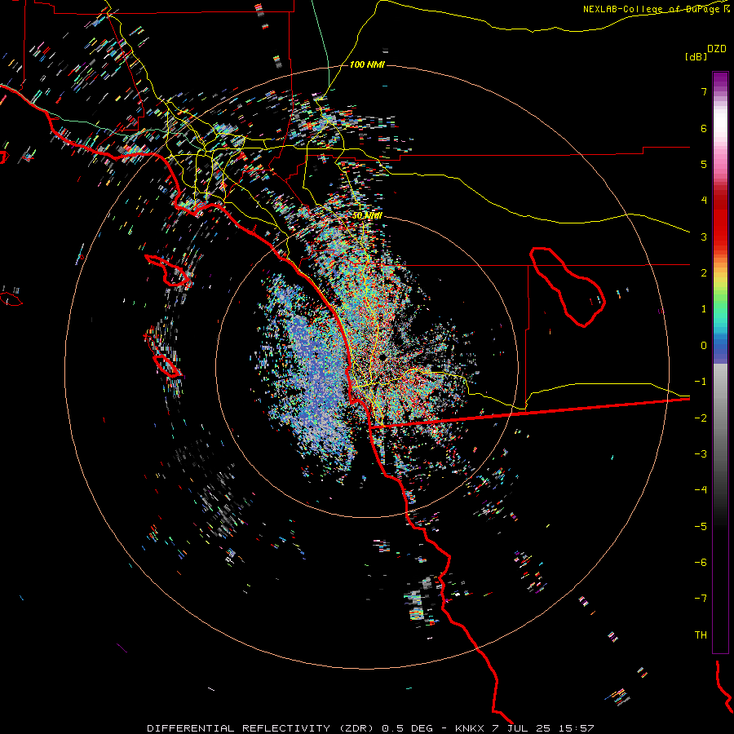Screen dimensions: 734x734
Task: Click the color scale value '3'
Action: pyautogui.click(x=704, y=237)
